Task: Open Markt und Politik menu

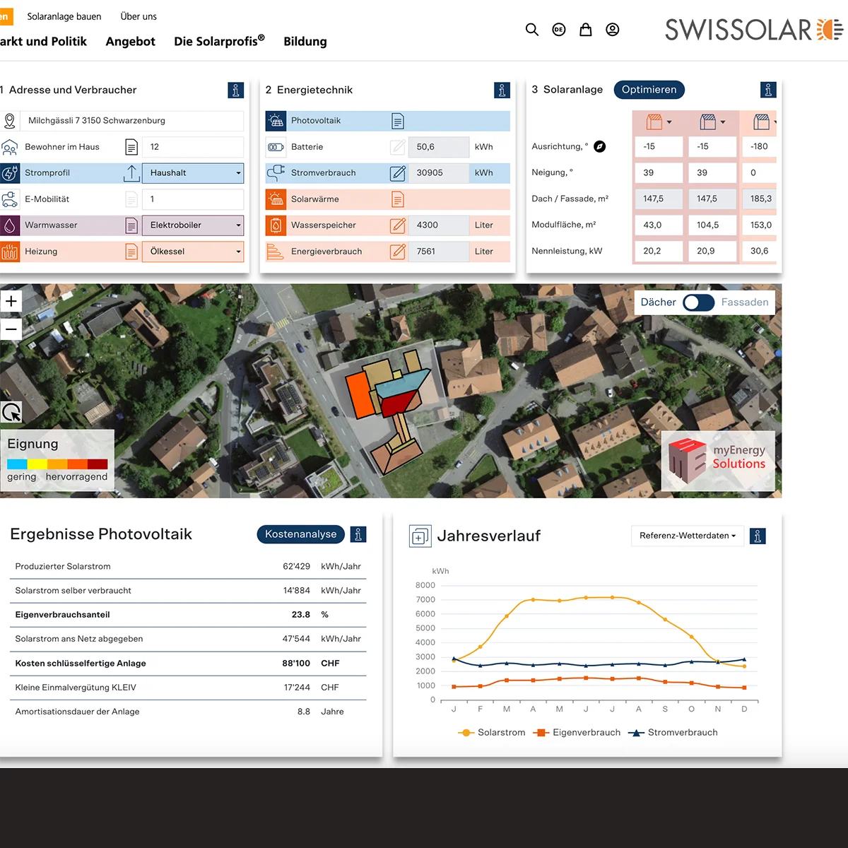Action: (x=43, y=42)
